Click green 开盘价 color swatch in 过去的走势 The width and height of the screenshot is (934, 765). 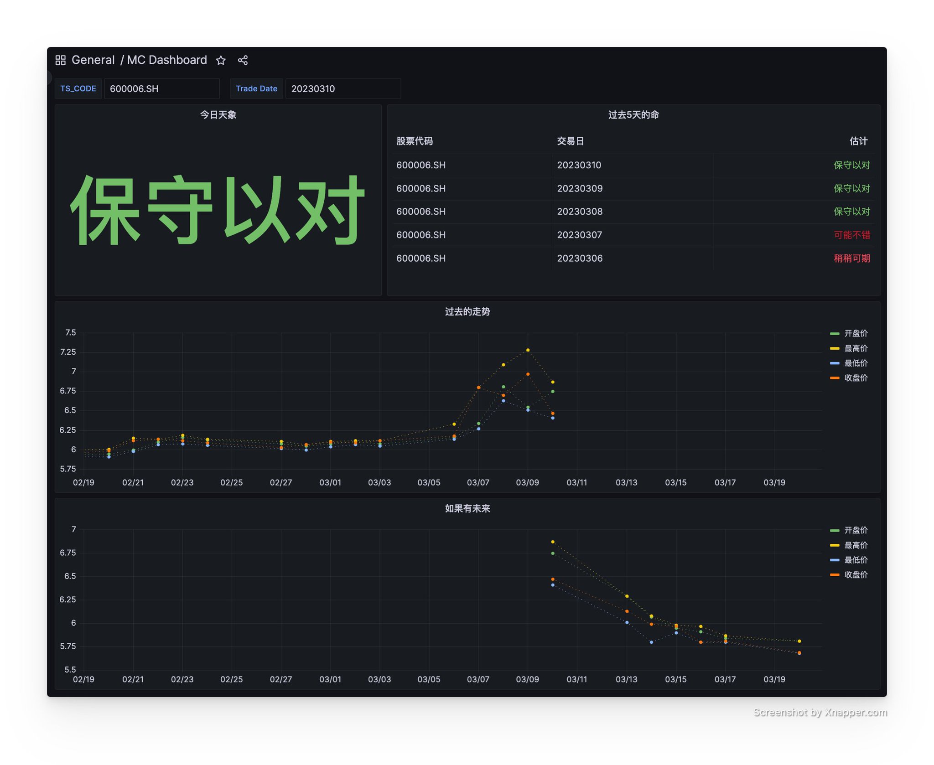pos(835,334)
